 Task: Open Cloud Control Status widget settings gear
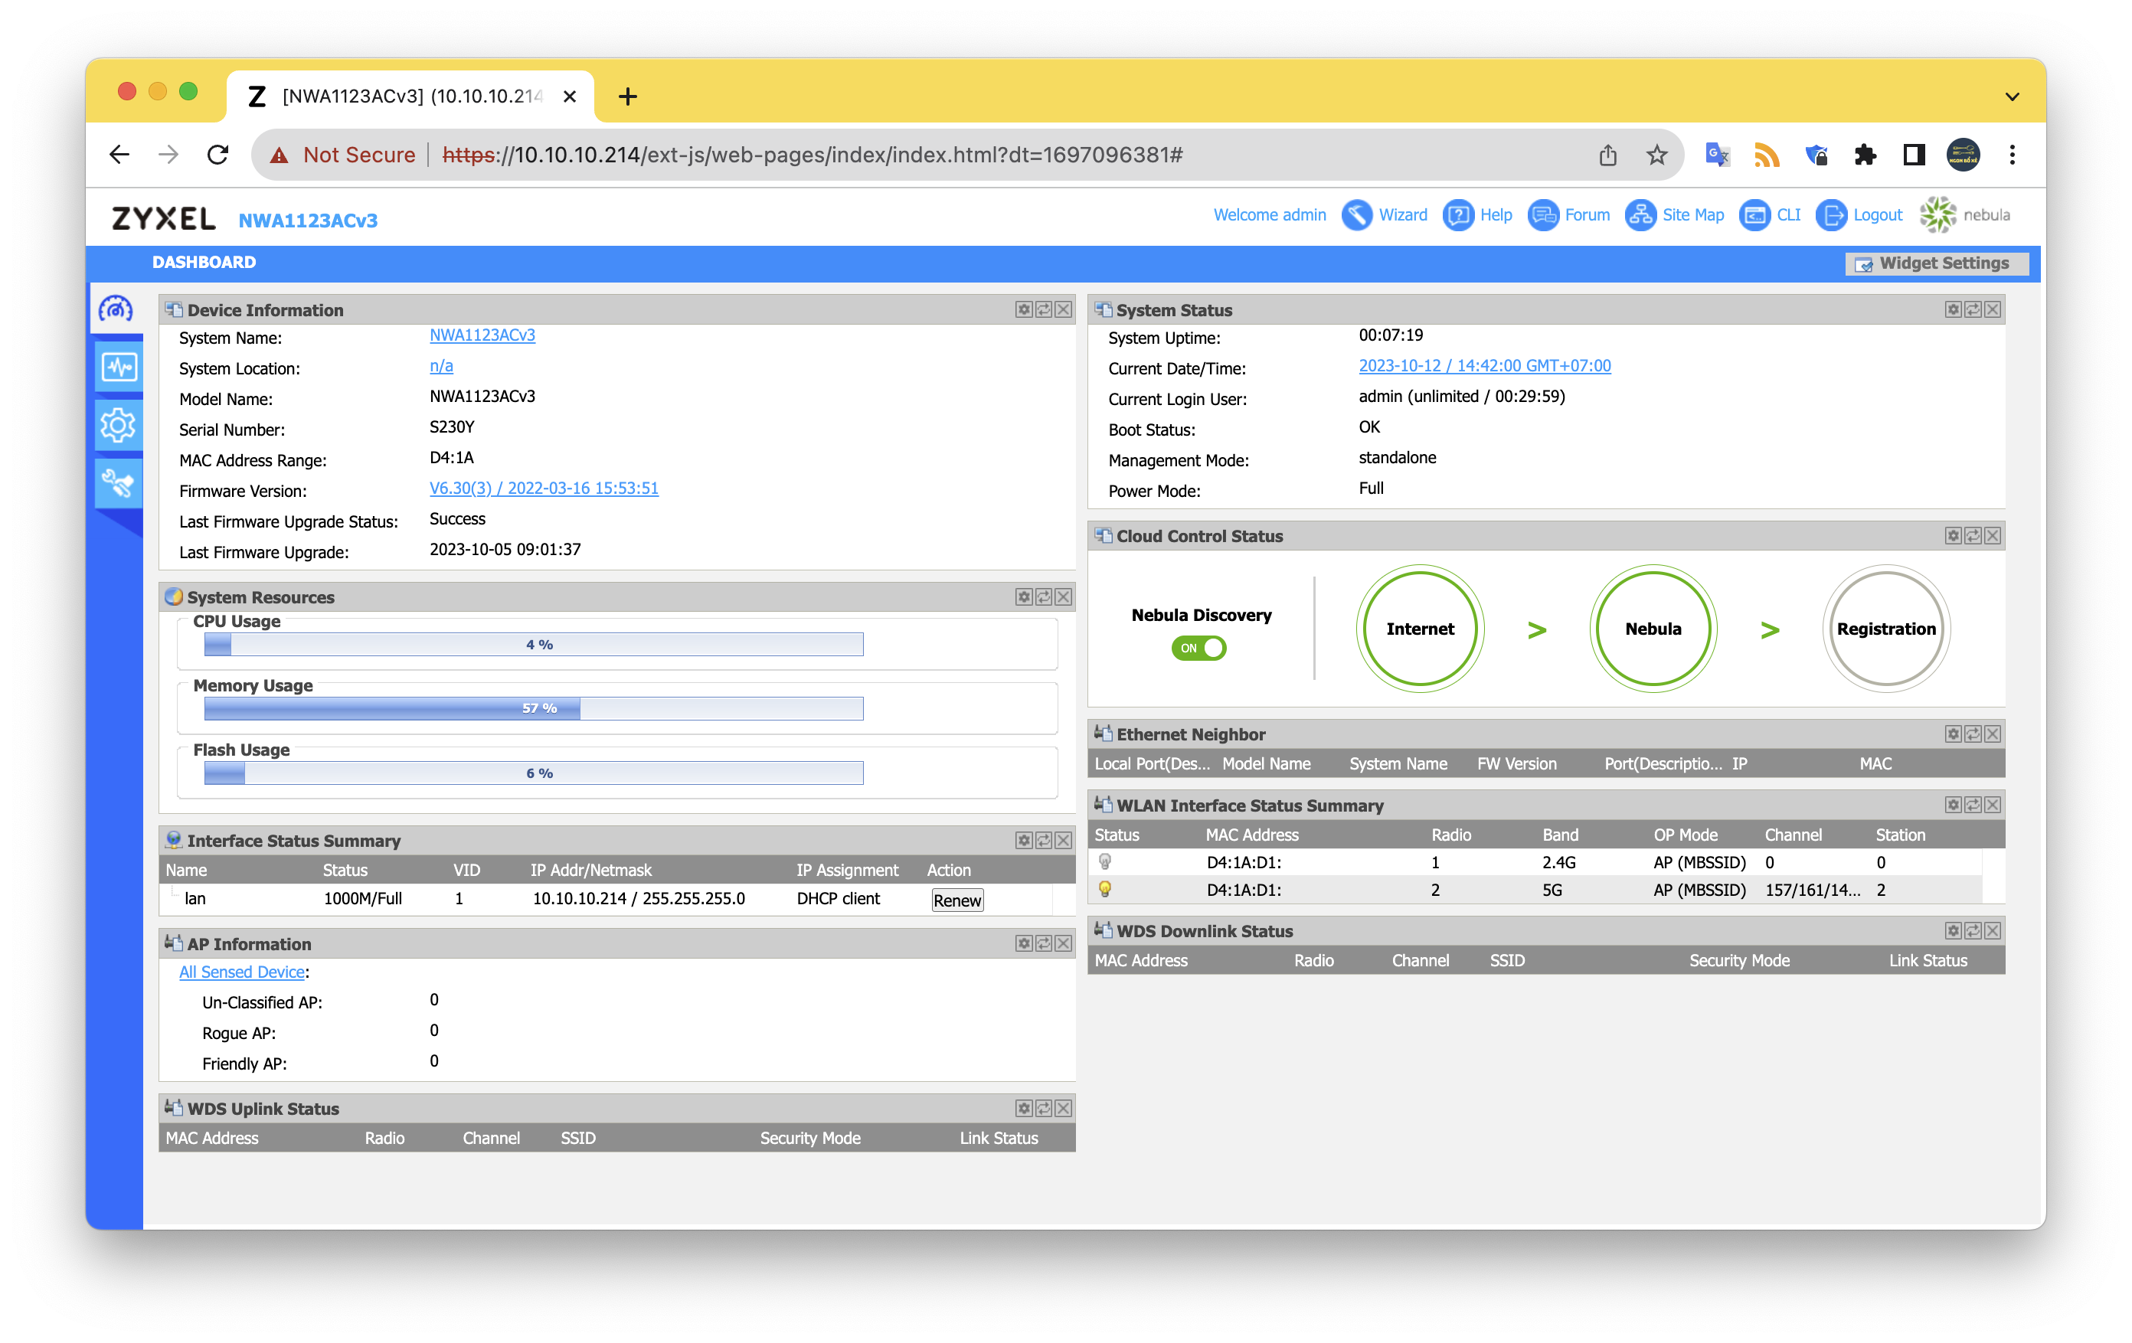tap(1953, 536)
